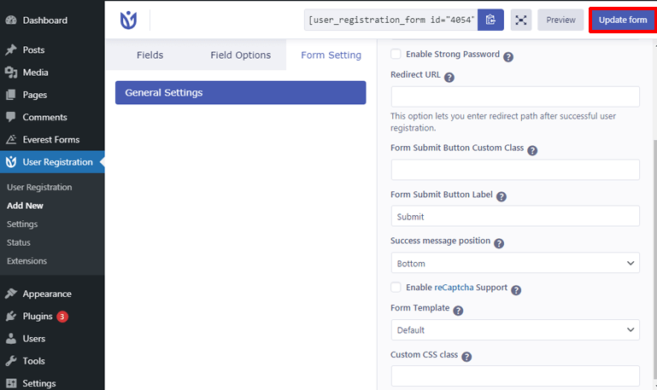Show help for reCaptcha Support
The height and width of the screenshot is (390, 657).
(516, 290)
